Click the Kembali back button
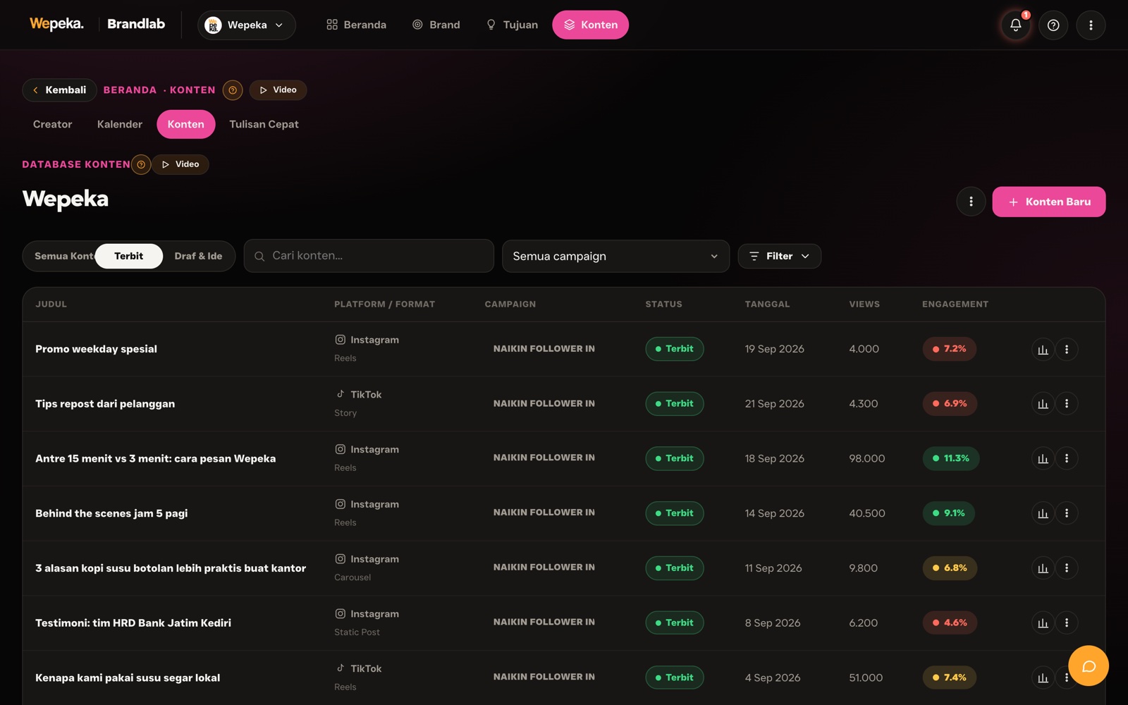Image resolution: width=1128 pixels, height=705 pixels. click(x=60, y=90)
